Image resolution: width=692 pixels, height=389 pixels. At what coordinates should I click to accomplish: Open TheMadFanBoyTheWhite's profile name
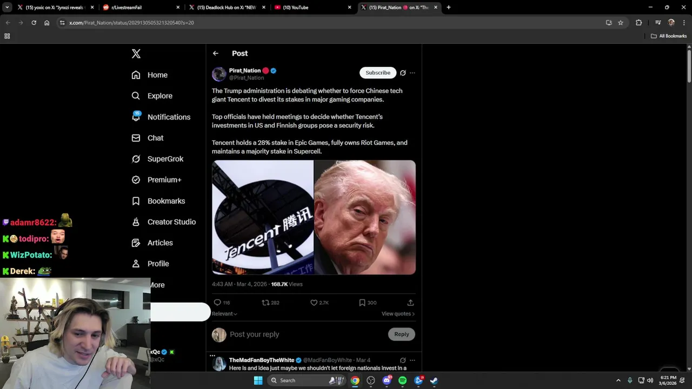[x=262, y=360]
